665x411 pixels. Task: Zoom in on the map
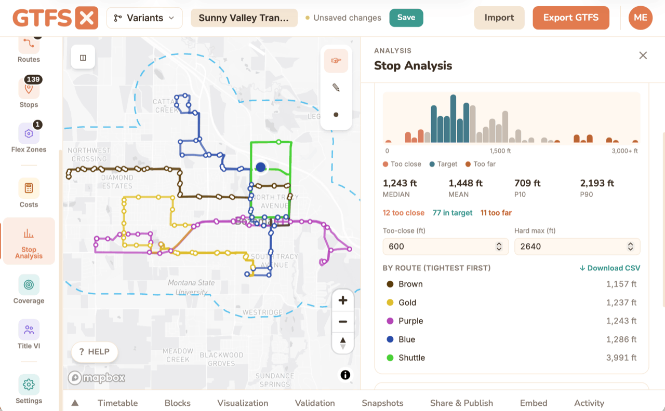[x=343, y=300]
